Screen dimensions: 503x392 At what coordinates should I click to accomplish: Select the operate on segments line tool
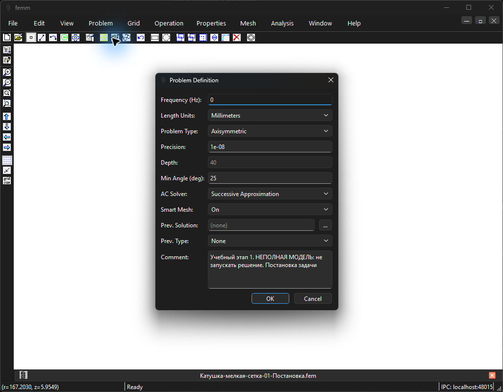[42, 38]
